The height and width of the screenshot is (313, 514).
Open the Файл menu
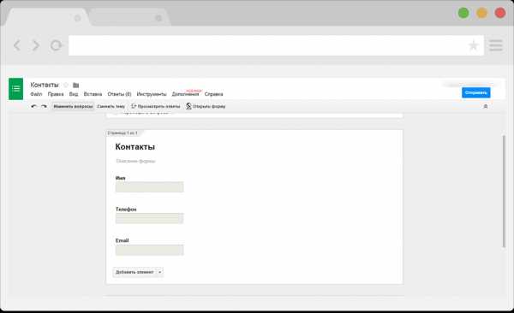click(x=36, y=94)
